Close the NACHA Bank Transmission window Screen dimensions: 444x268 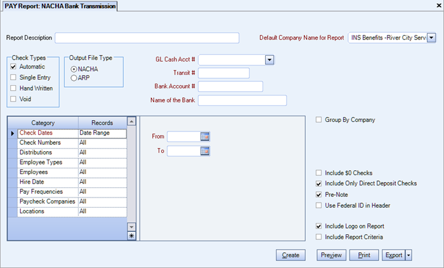pos(438,6)
